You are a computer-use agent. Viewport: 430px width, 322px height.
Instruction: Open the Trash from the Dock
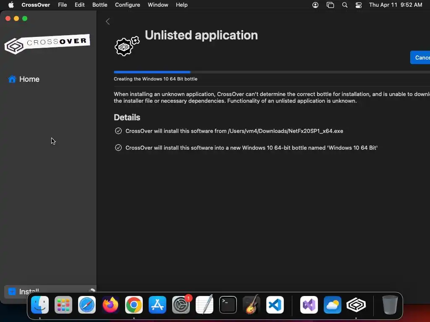coord(390,305)
